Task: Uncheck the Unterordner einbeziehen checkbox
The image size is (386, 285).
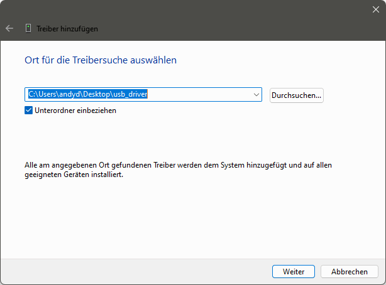Action: (28, 110)
